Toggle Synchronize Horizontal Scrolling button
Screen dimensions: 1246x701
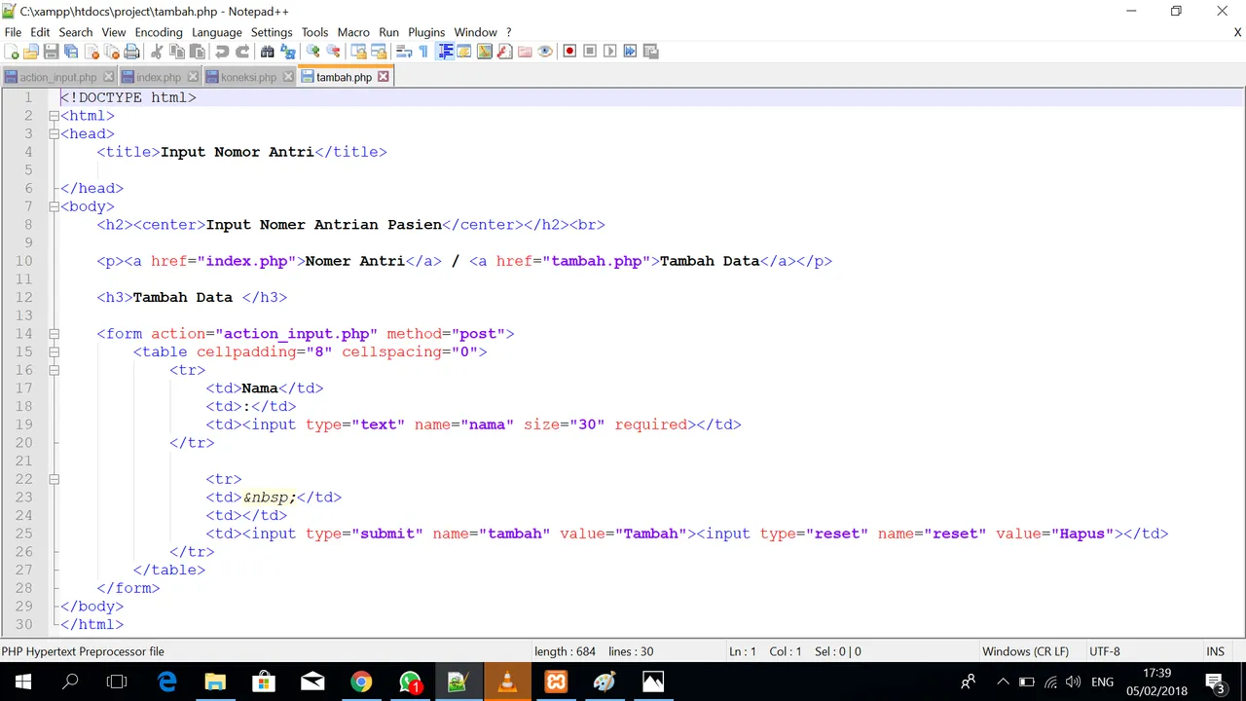(x=379, y=51)
